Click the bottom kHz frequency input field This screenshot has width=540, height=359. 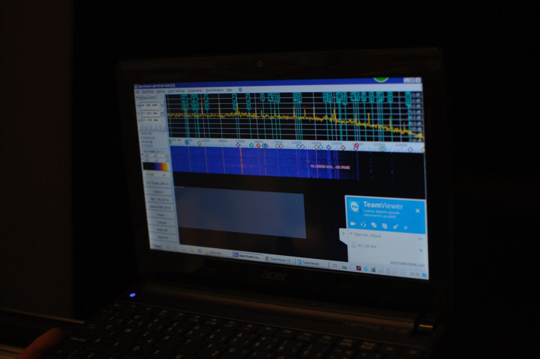(x=151, y=120)
